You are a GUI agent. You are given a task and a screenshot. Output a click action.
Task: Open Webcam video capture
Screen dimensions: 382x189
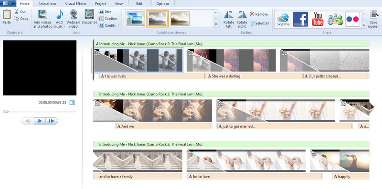point(74,19)
